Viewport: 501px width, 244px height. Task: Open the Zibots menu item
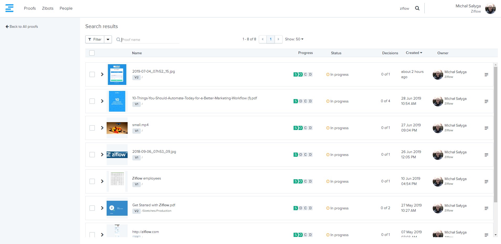(48, 8)
